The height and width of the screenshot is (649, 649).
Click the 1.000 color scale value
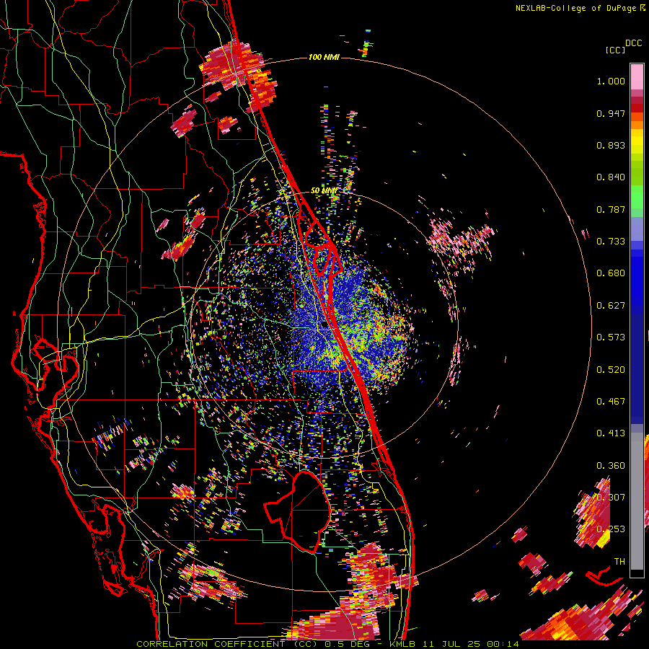(611, 81)
